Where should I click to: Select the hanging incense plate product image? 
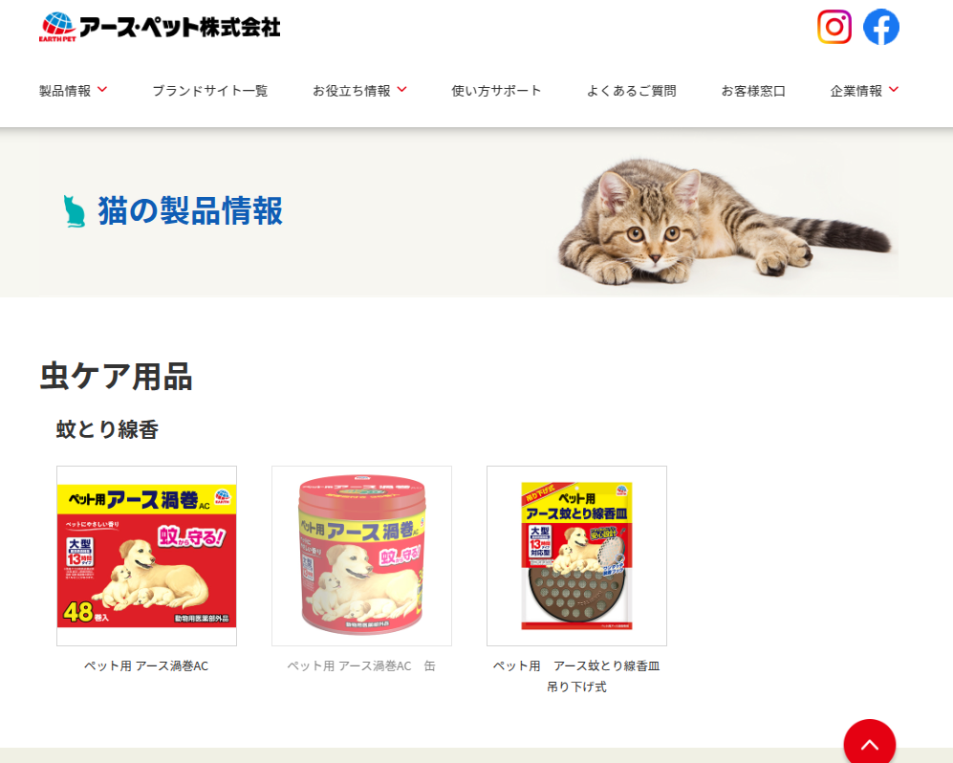coord(576,556)
